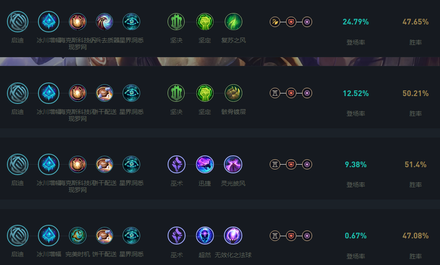Click the 坚决 tree icon in the first row
This screenshot has height=265, width=440.
[x=176, y=22]
